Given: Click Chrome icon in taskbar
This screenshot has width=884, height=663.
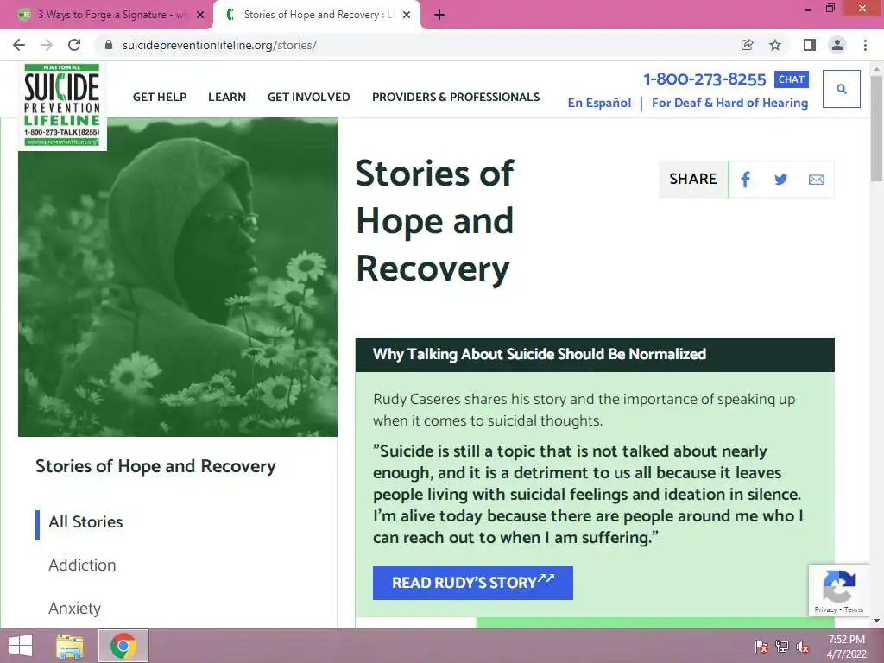Looking at the screenshot, I should click(x=123, y=646).
